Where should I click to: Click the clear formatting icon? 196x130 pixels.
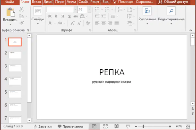88,23
